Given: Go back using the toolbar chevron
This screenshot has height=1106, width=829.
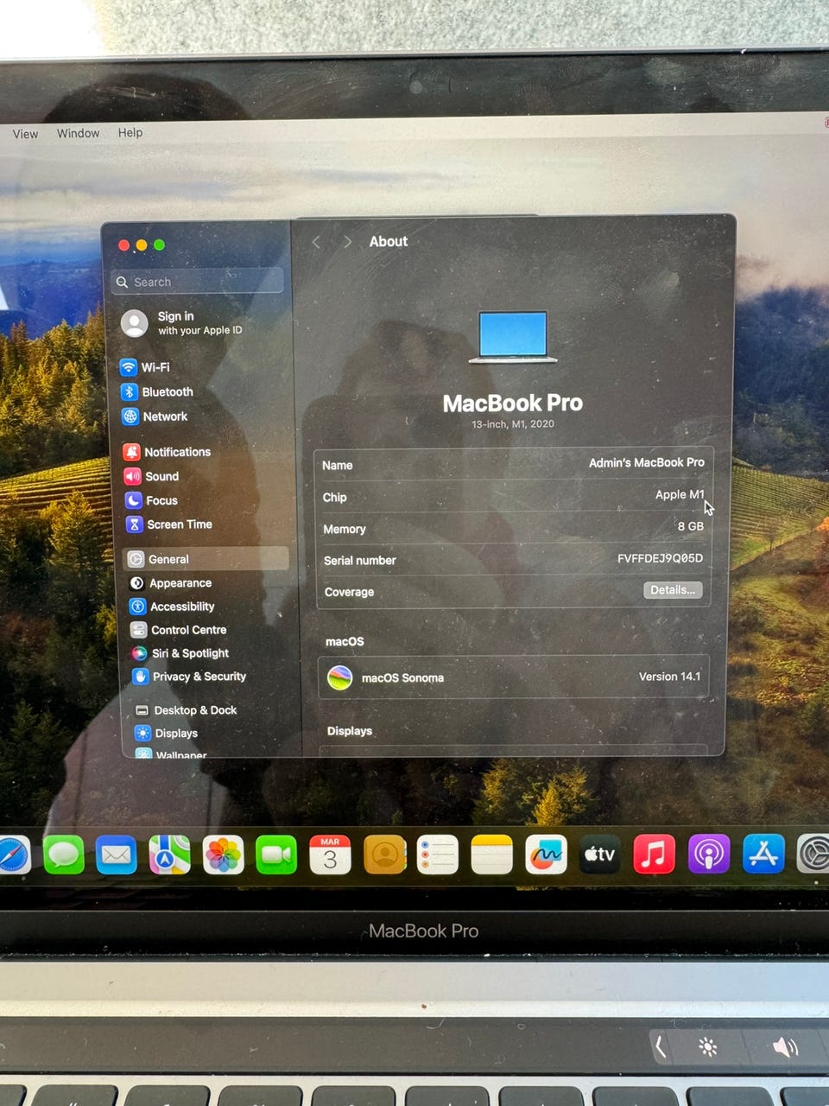Looking at the screenshot, I should tap(316, 242).
